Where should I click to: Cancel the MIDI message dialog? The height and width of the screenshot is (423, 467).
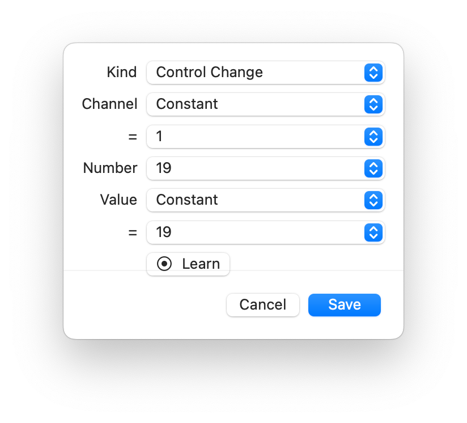click(262, 305)
